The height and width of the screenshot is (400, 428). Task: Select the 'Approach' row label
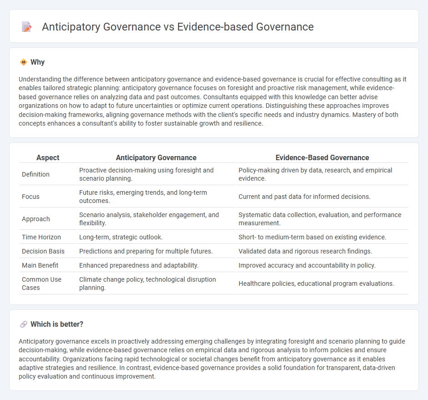(36, 219)
